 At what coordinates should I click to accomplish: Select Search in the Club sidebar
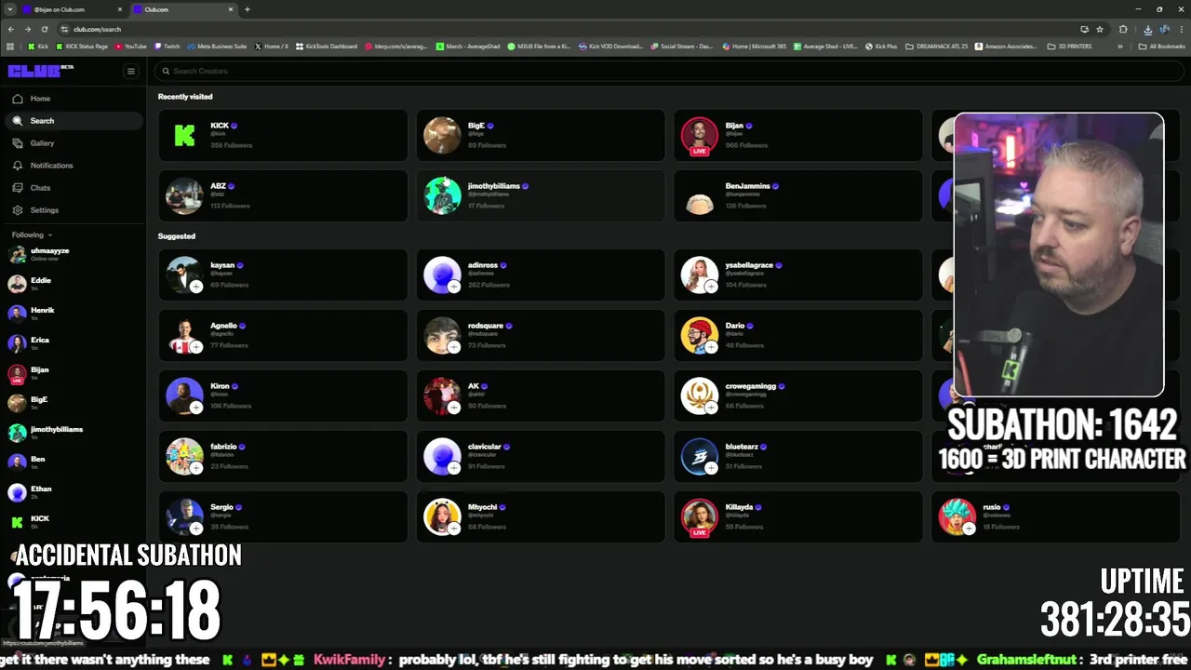point(72,121)
